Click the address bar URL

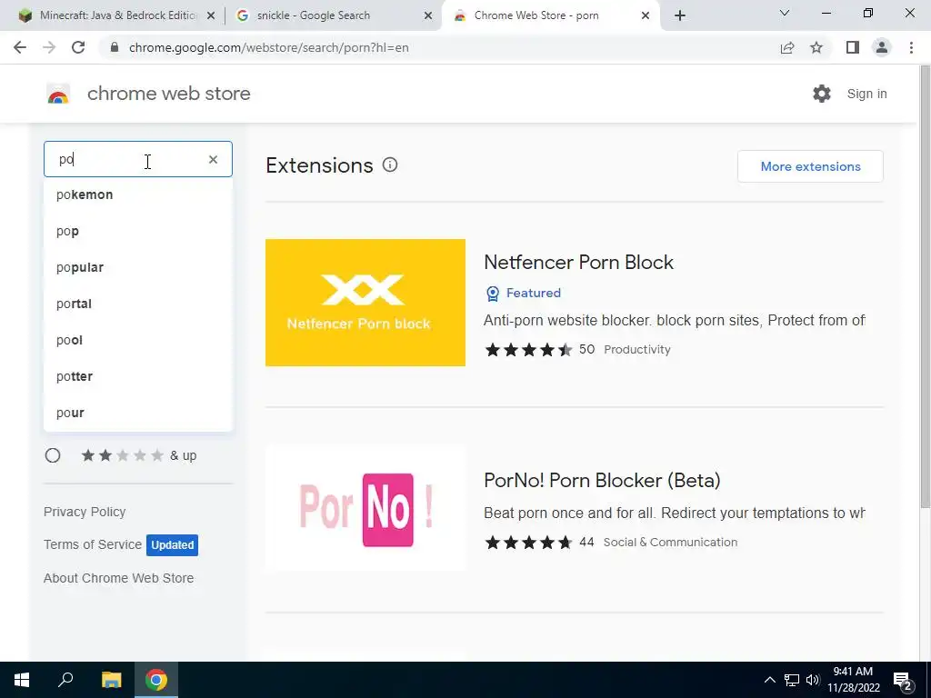click(268, 47)
